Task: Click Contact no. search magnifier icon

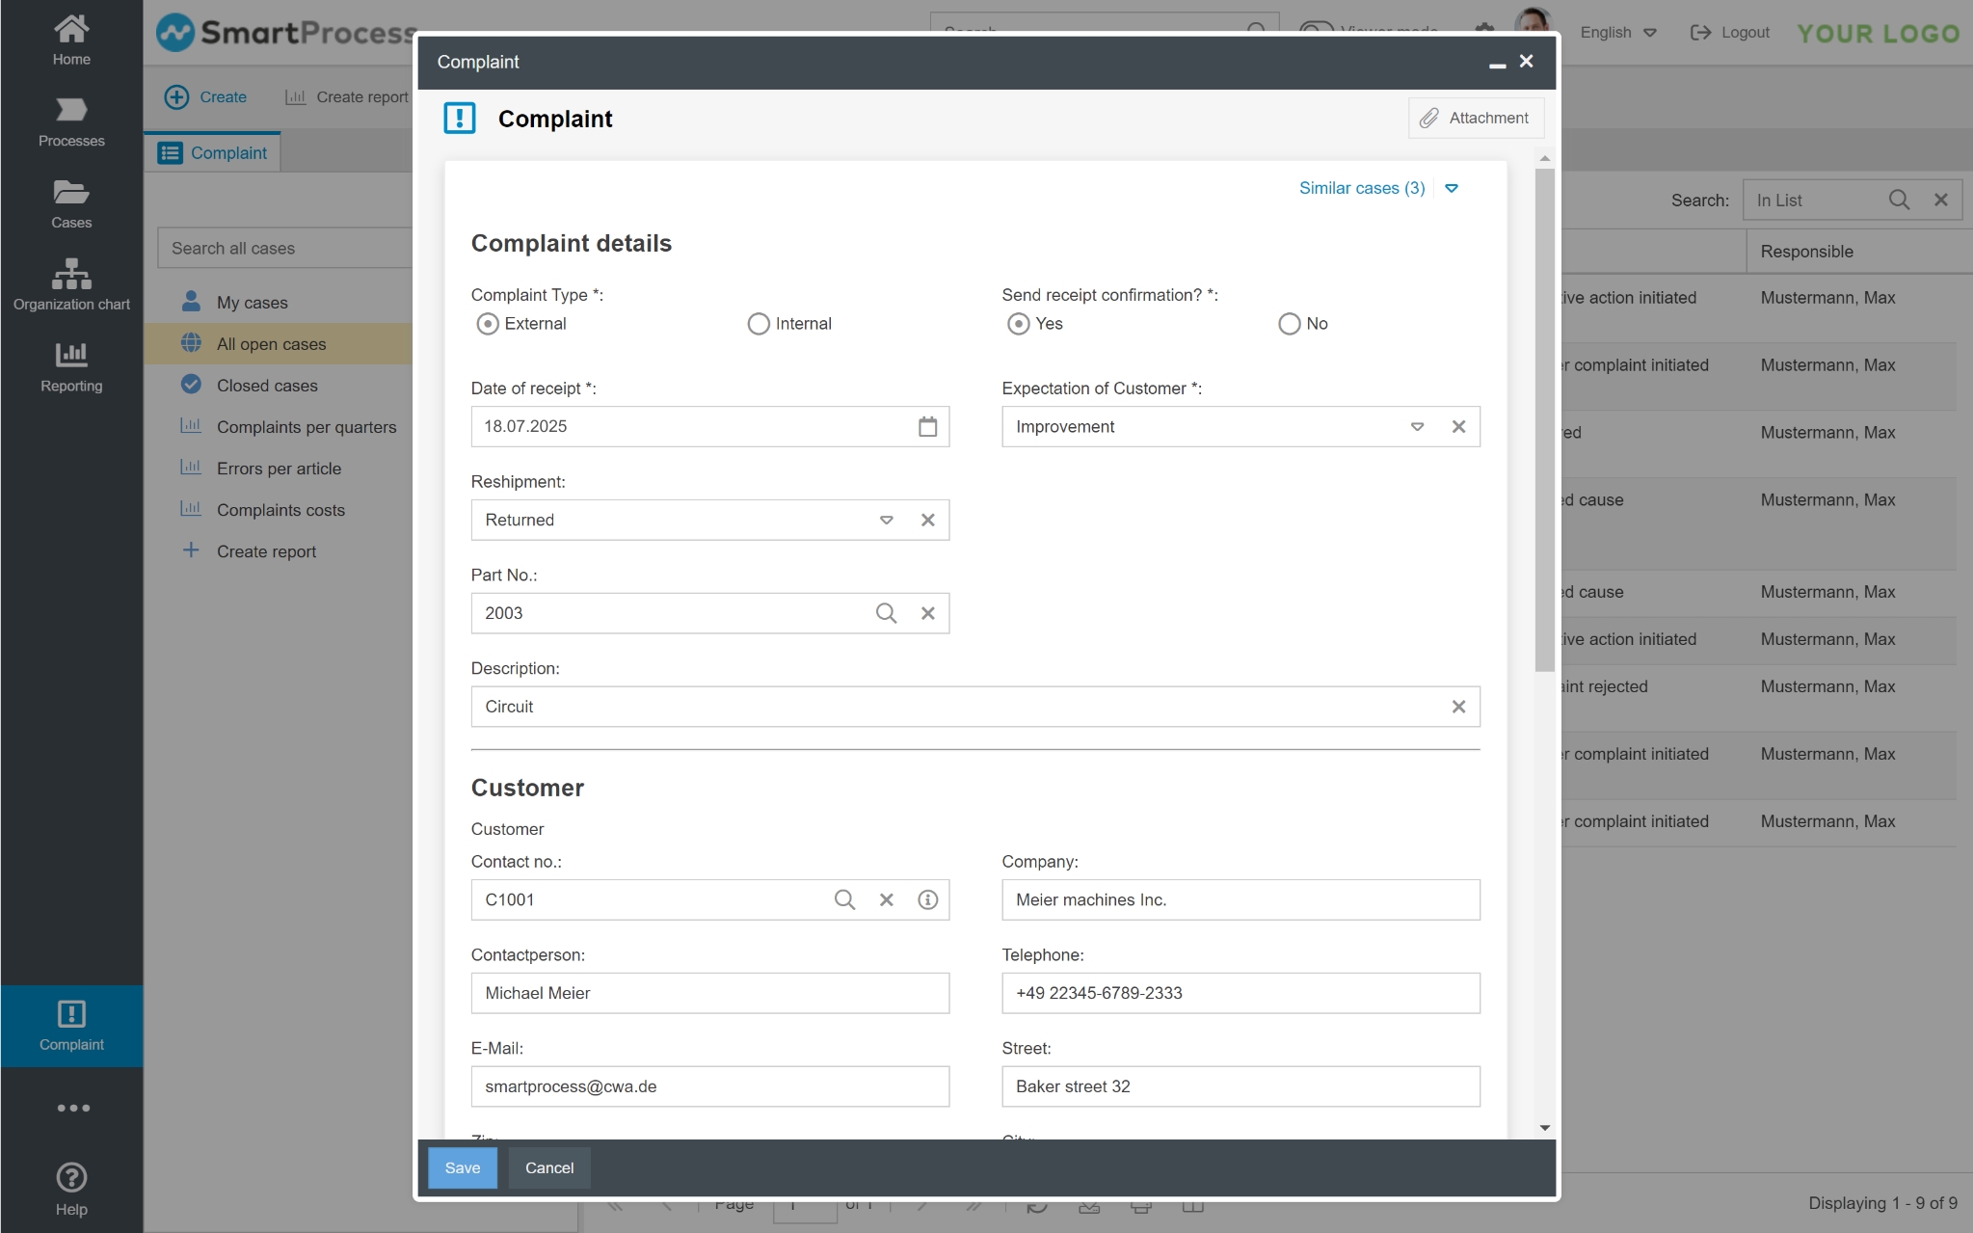Action: 844,899
